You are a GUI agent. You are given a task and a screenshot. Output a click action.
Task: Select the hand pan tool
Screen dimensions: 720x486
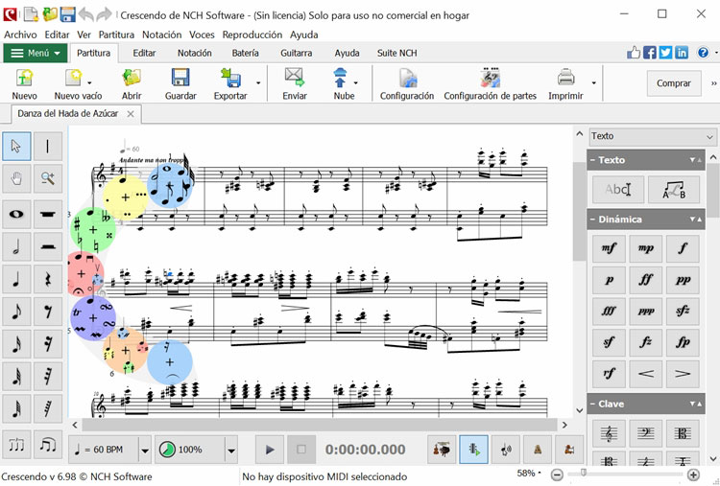[16, 178]
